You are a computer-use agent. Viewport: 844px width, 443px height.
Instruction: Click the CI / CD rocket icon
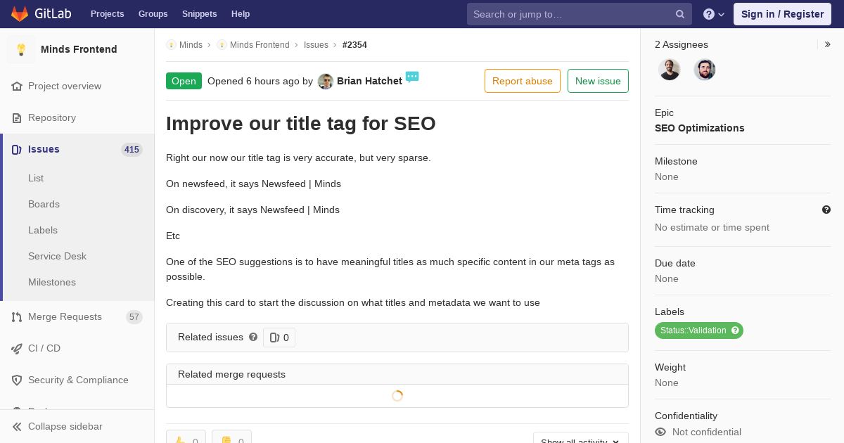pyautogui.click(x=17, y=348)
